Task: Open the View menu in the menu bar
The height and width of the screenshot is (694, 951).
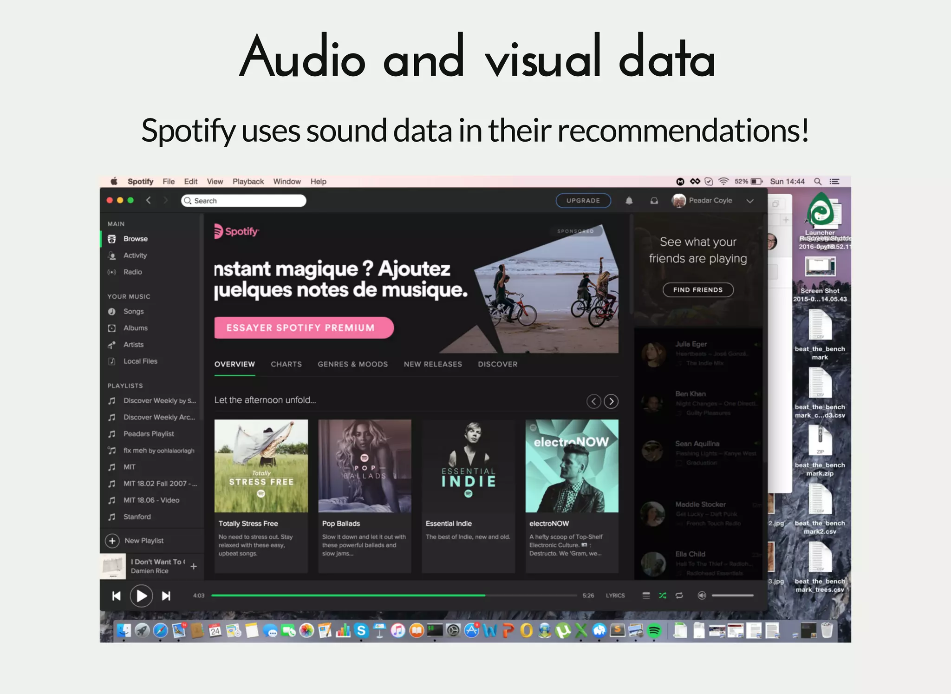Action: point(215,181)
